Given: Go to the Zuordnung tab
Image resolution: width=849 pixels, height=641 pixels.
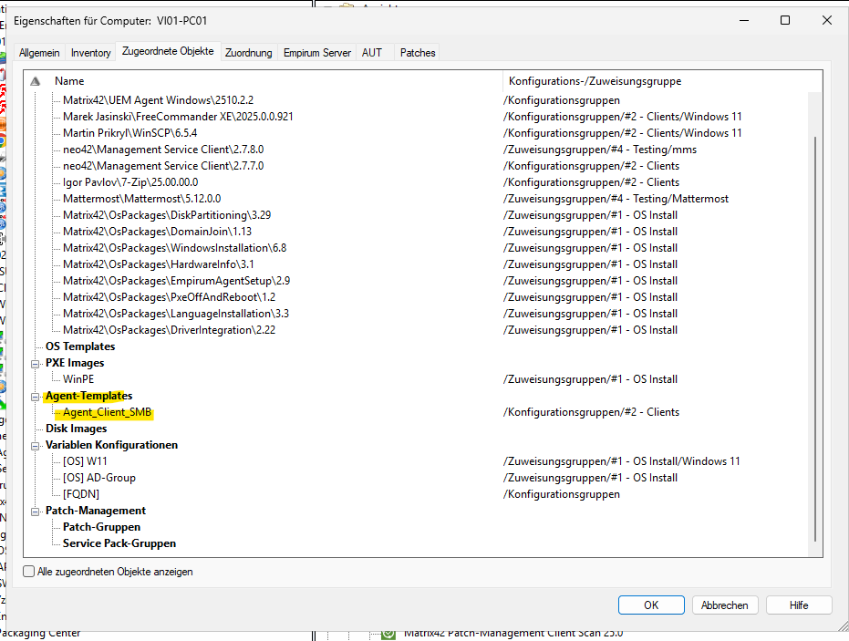Looking at the screenshot, I should (x=248, y=53).
